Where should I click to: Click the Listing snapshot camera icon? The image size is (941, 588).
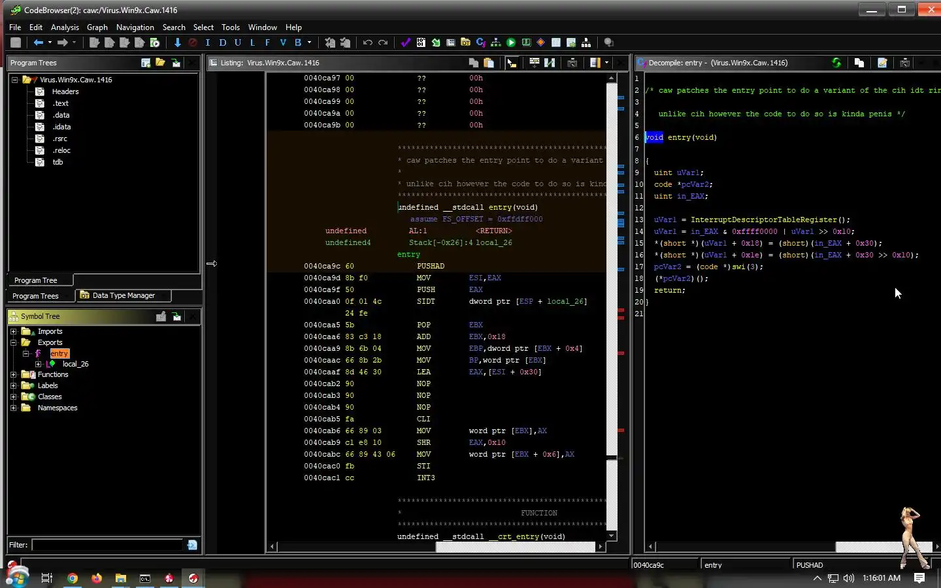572,63
